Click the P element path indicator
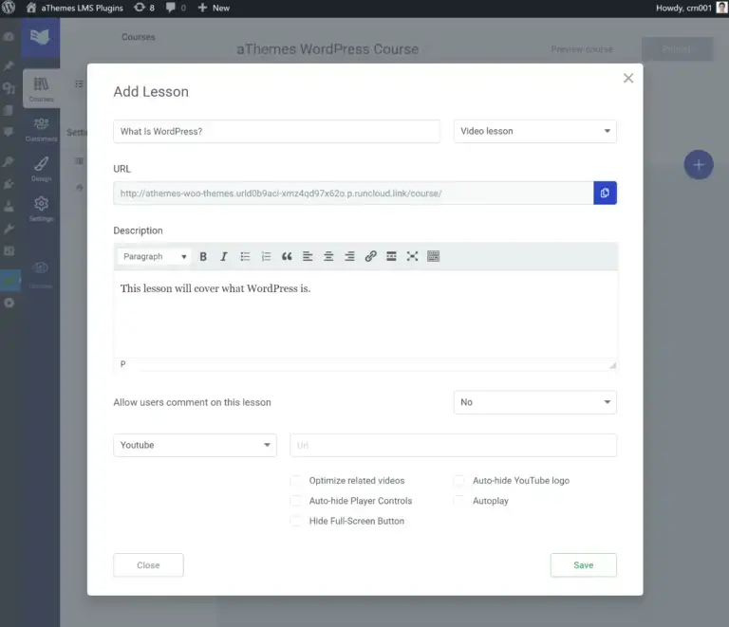This screenshot has height=627, width=729. tap(122, 363)
